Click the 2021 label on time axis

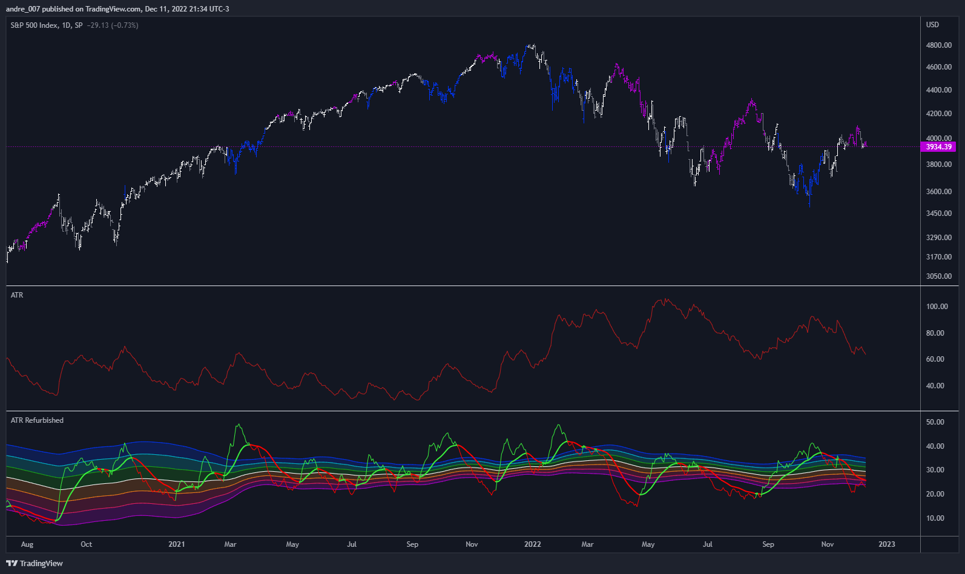(x=177, y=544)
